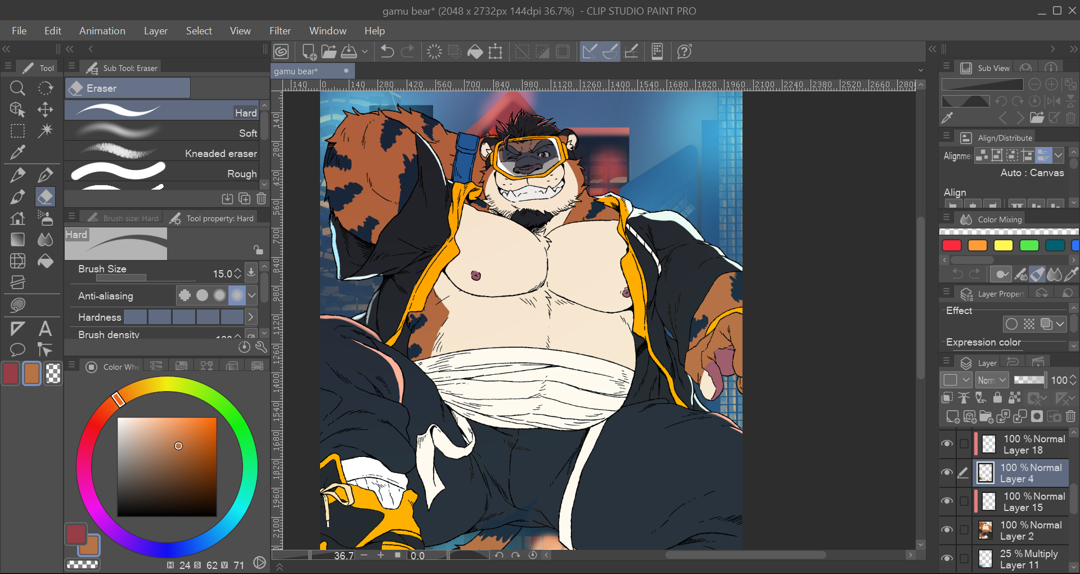This screenshot has width=1080, height=574.
Task: Select the Move layer tool
Action: click(45, 109)
